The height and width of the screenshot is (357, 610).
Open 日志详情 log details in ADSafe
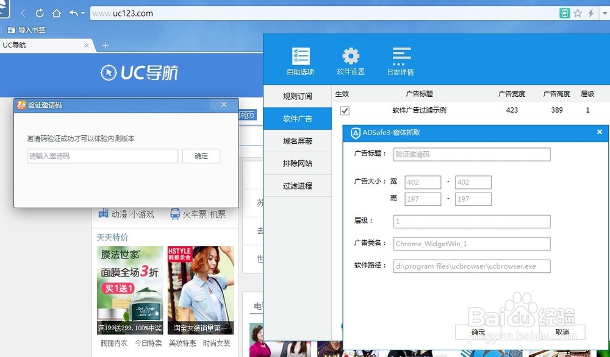click(401, 62)
